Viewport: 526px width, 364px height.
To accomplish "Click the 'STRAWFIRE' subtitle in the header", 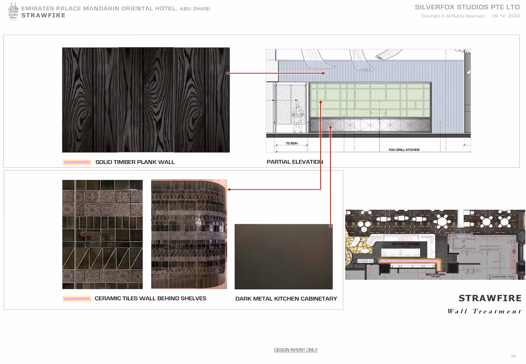I will pyautogui.click(x=43, y=16).
